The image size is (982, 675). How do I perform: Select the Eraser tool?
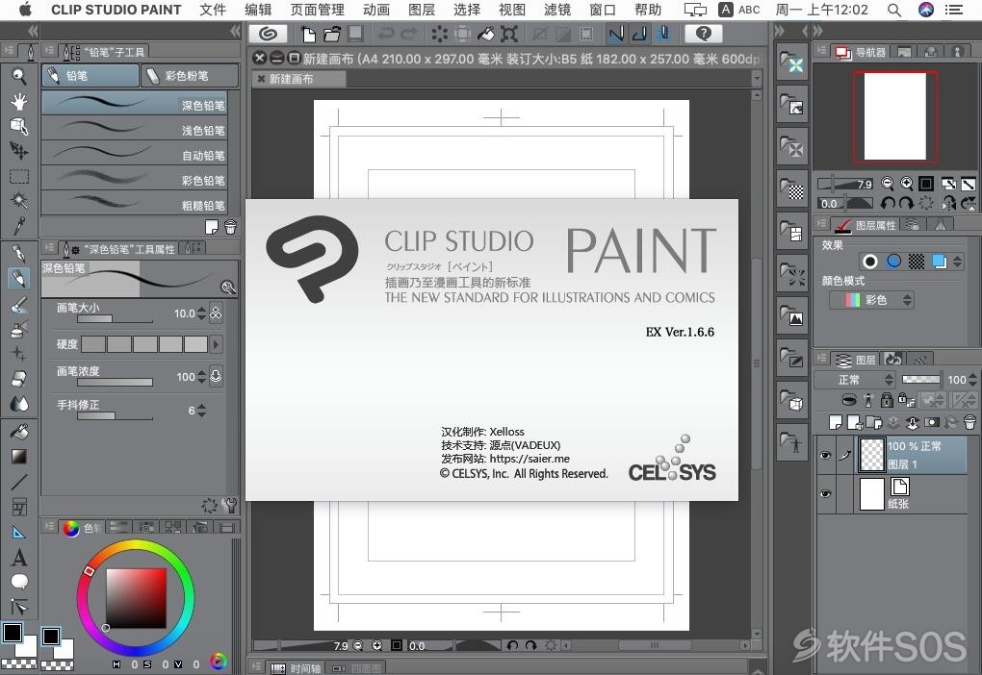point(19,379)
